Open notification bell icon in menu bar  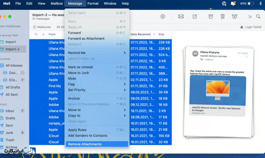pos(233,3)
